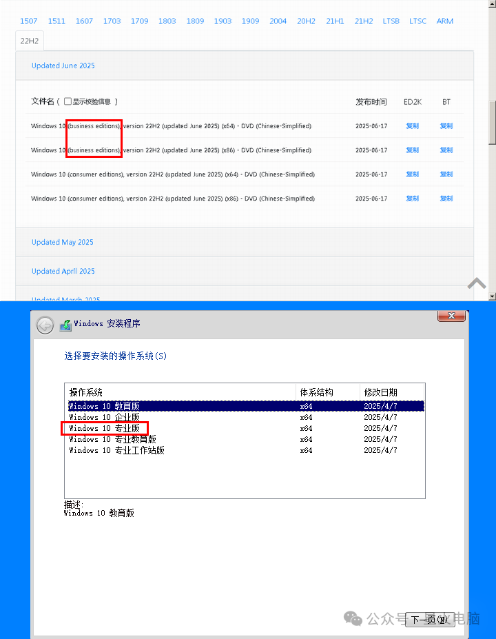Screen dimensions: 496x639
Task: Select Windows 10 专业工作站版 in the list
Action: click(x=246, y=450)
